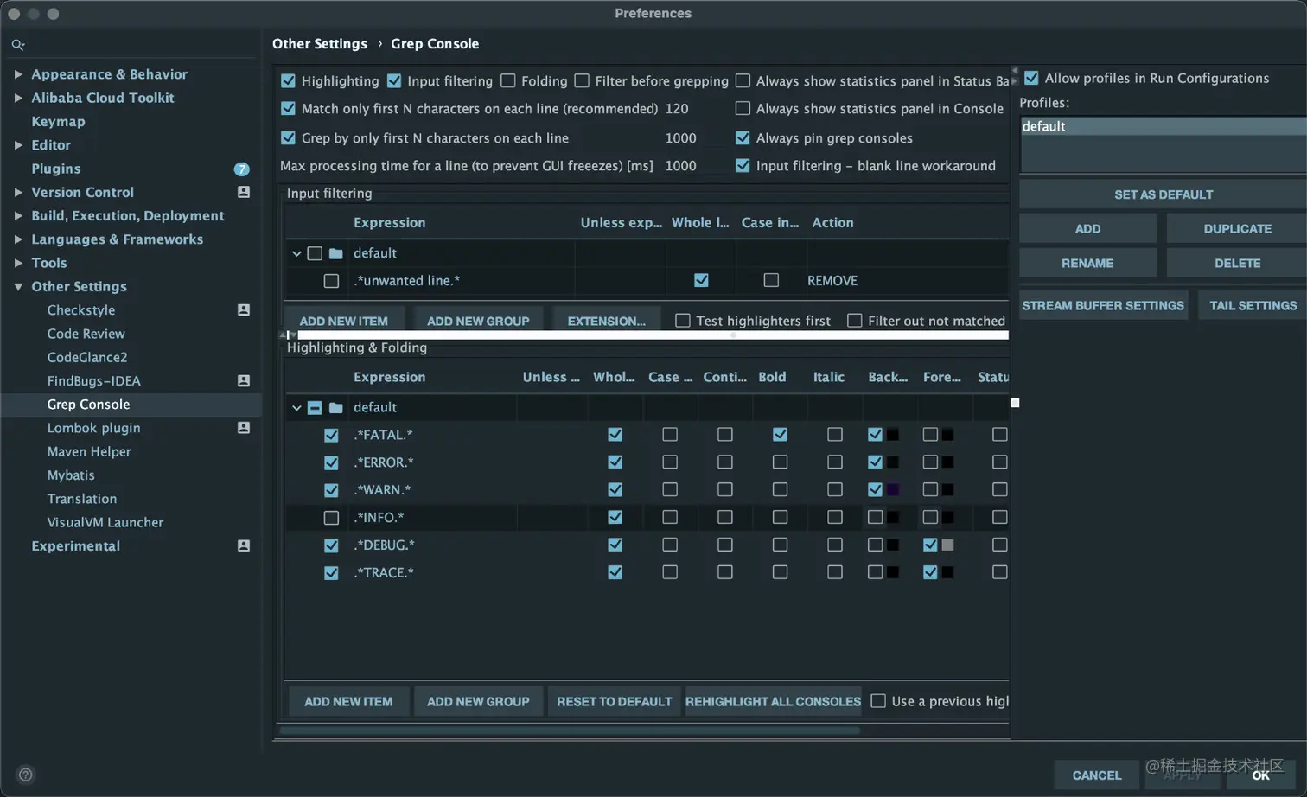Image resolution: width=1307 pixels, height=797 pixels.
Task: Click the CANCEL button
Action: [1096, 775]
